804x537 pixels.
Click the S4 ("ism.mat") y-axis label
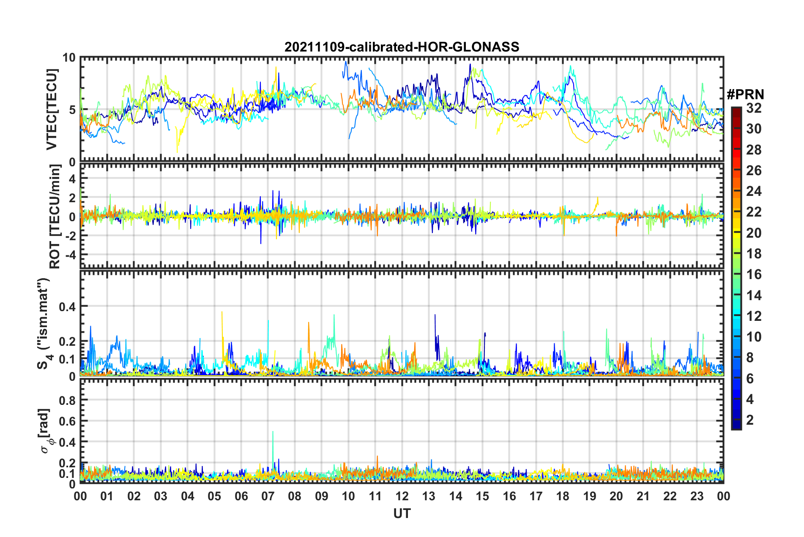point(44,323)
